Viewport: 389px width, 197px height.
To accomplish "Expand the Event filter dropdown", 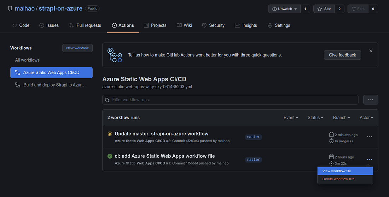I will click(291, 118).
